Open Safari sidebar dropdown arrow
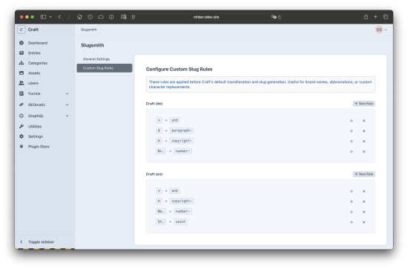This screenshot has height=269, width=408. [50, 17]
